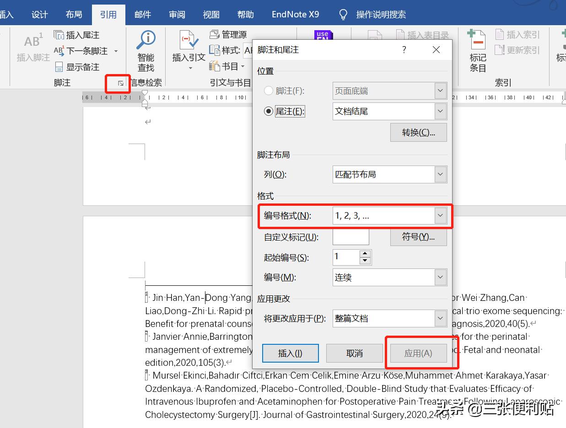Open the EndNote X9 ribbon tab

point(295,14)
